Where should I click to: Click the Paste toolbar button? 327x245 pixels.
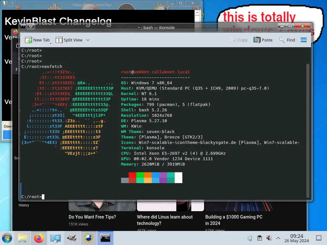pyautogui.click(x=263, y=40)
